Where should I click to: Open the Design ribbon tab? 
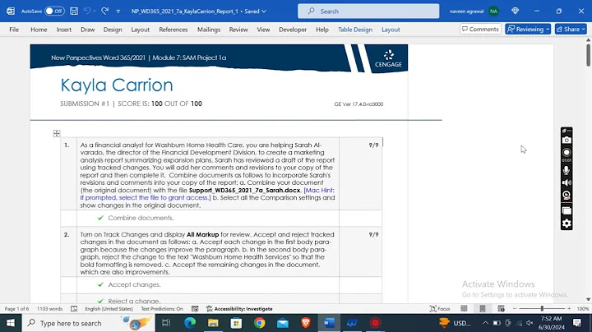113,30
